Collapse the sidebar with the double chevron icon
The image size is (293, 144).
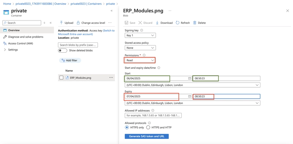(51, 23)
